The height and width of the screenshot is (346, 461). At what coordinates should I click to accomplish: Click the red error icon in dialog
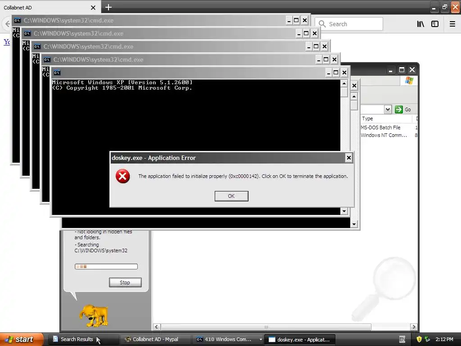point(122,176)
